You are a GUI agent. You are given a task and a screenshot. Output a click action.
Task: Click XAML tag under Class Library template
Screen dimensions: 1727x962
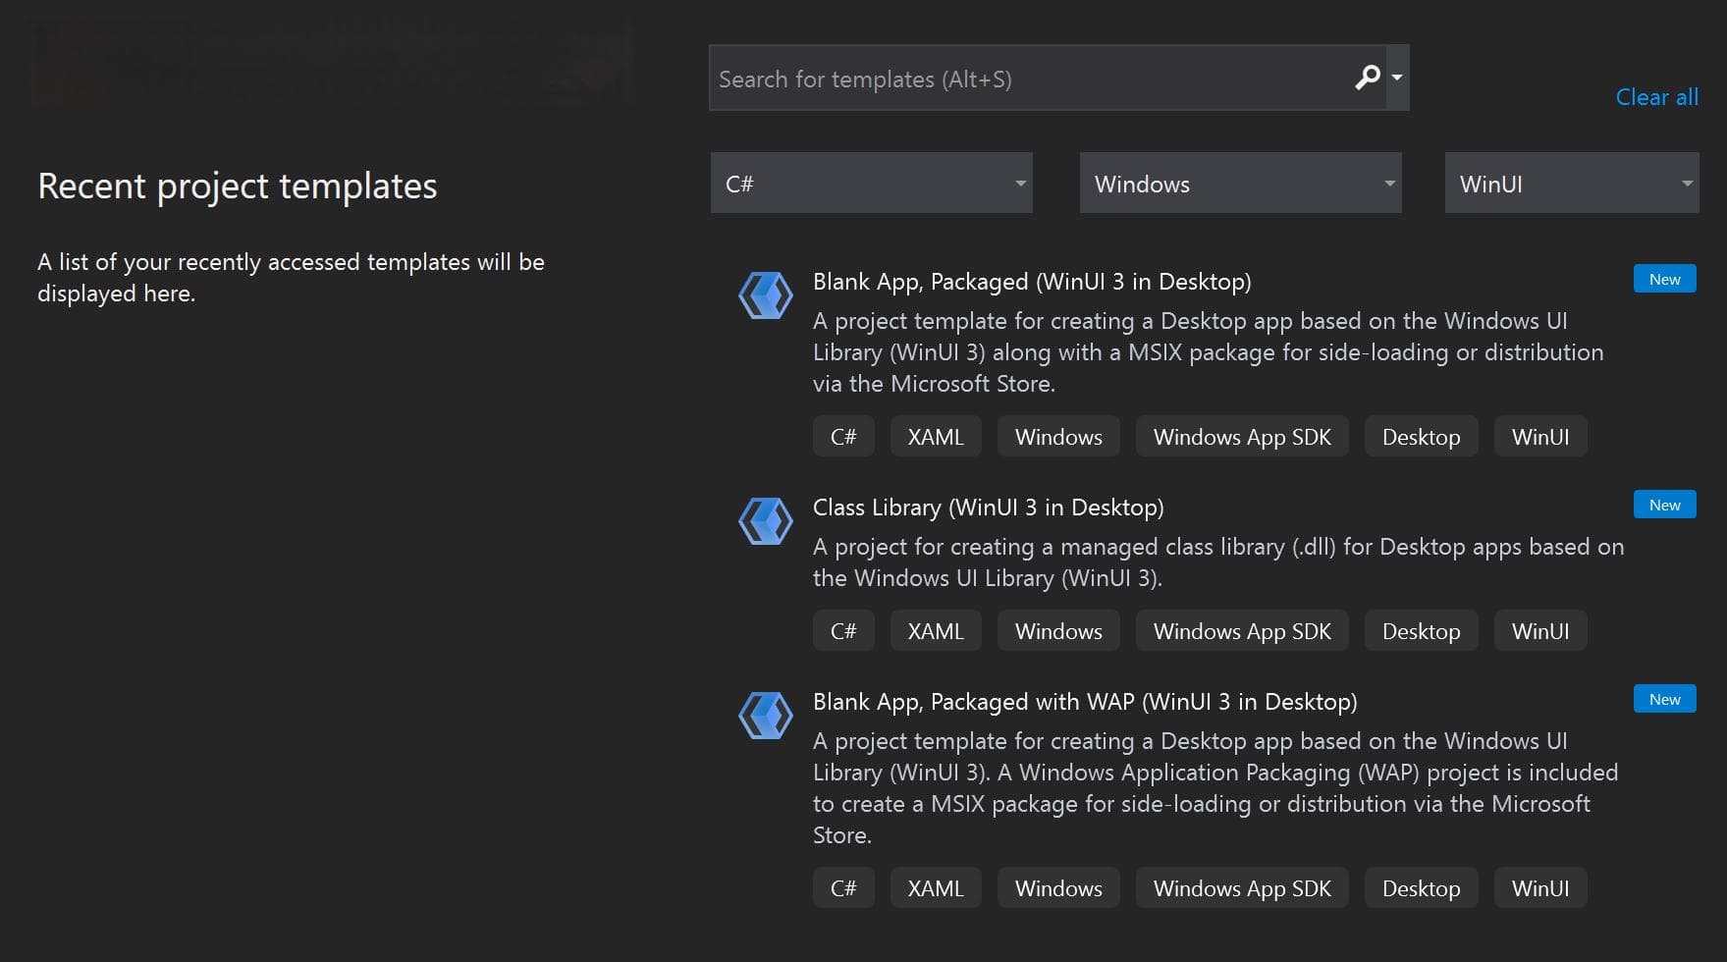[936, 631]
